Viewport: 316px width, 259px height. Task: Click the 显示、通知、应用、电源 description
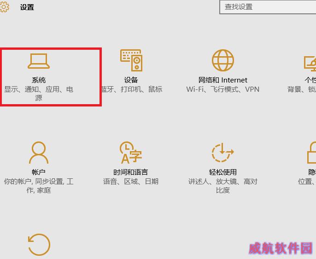pyautogui.click(x=39, y=94)
